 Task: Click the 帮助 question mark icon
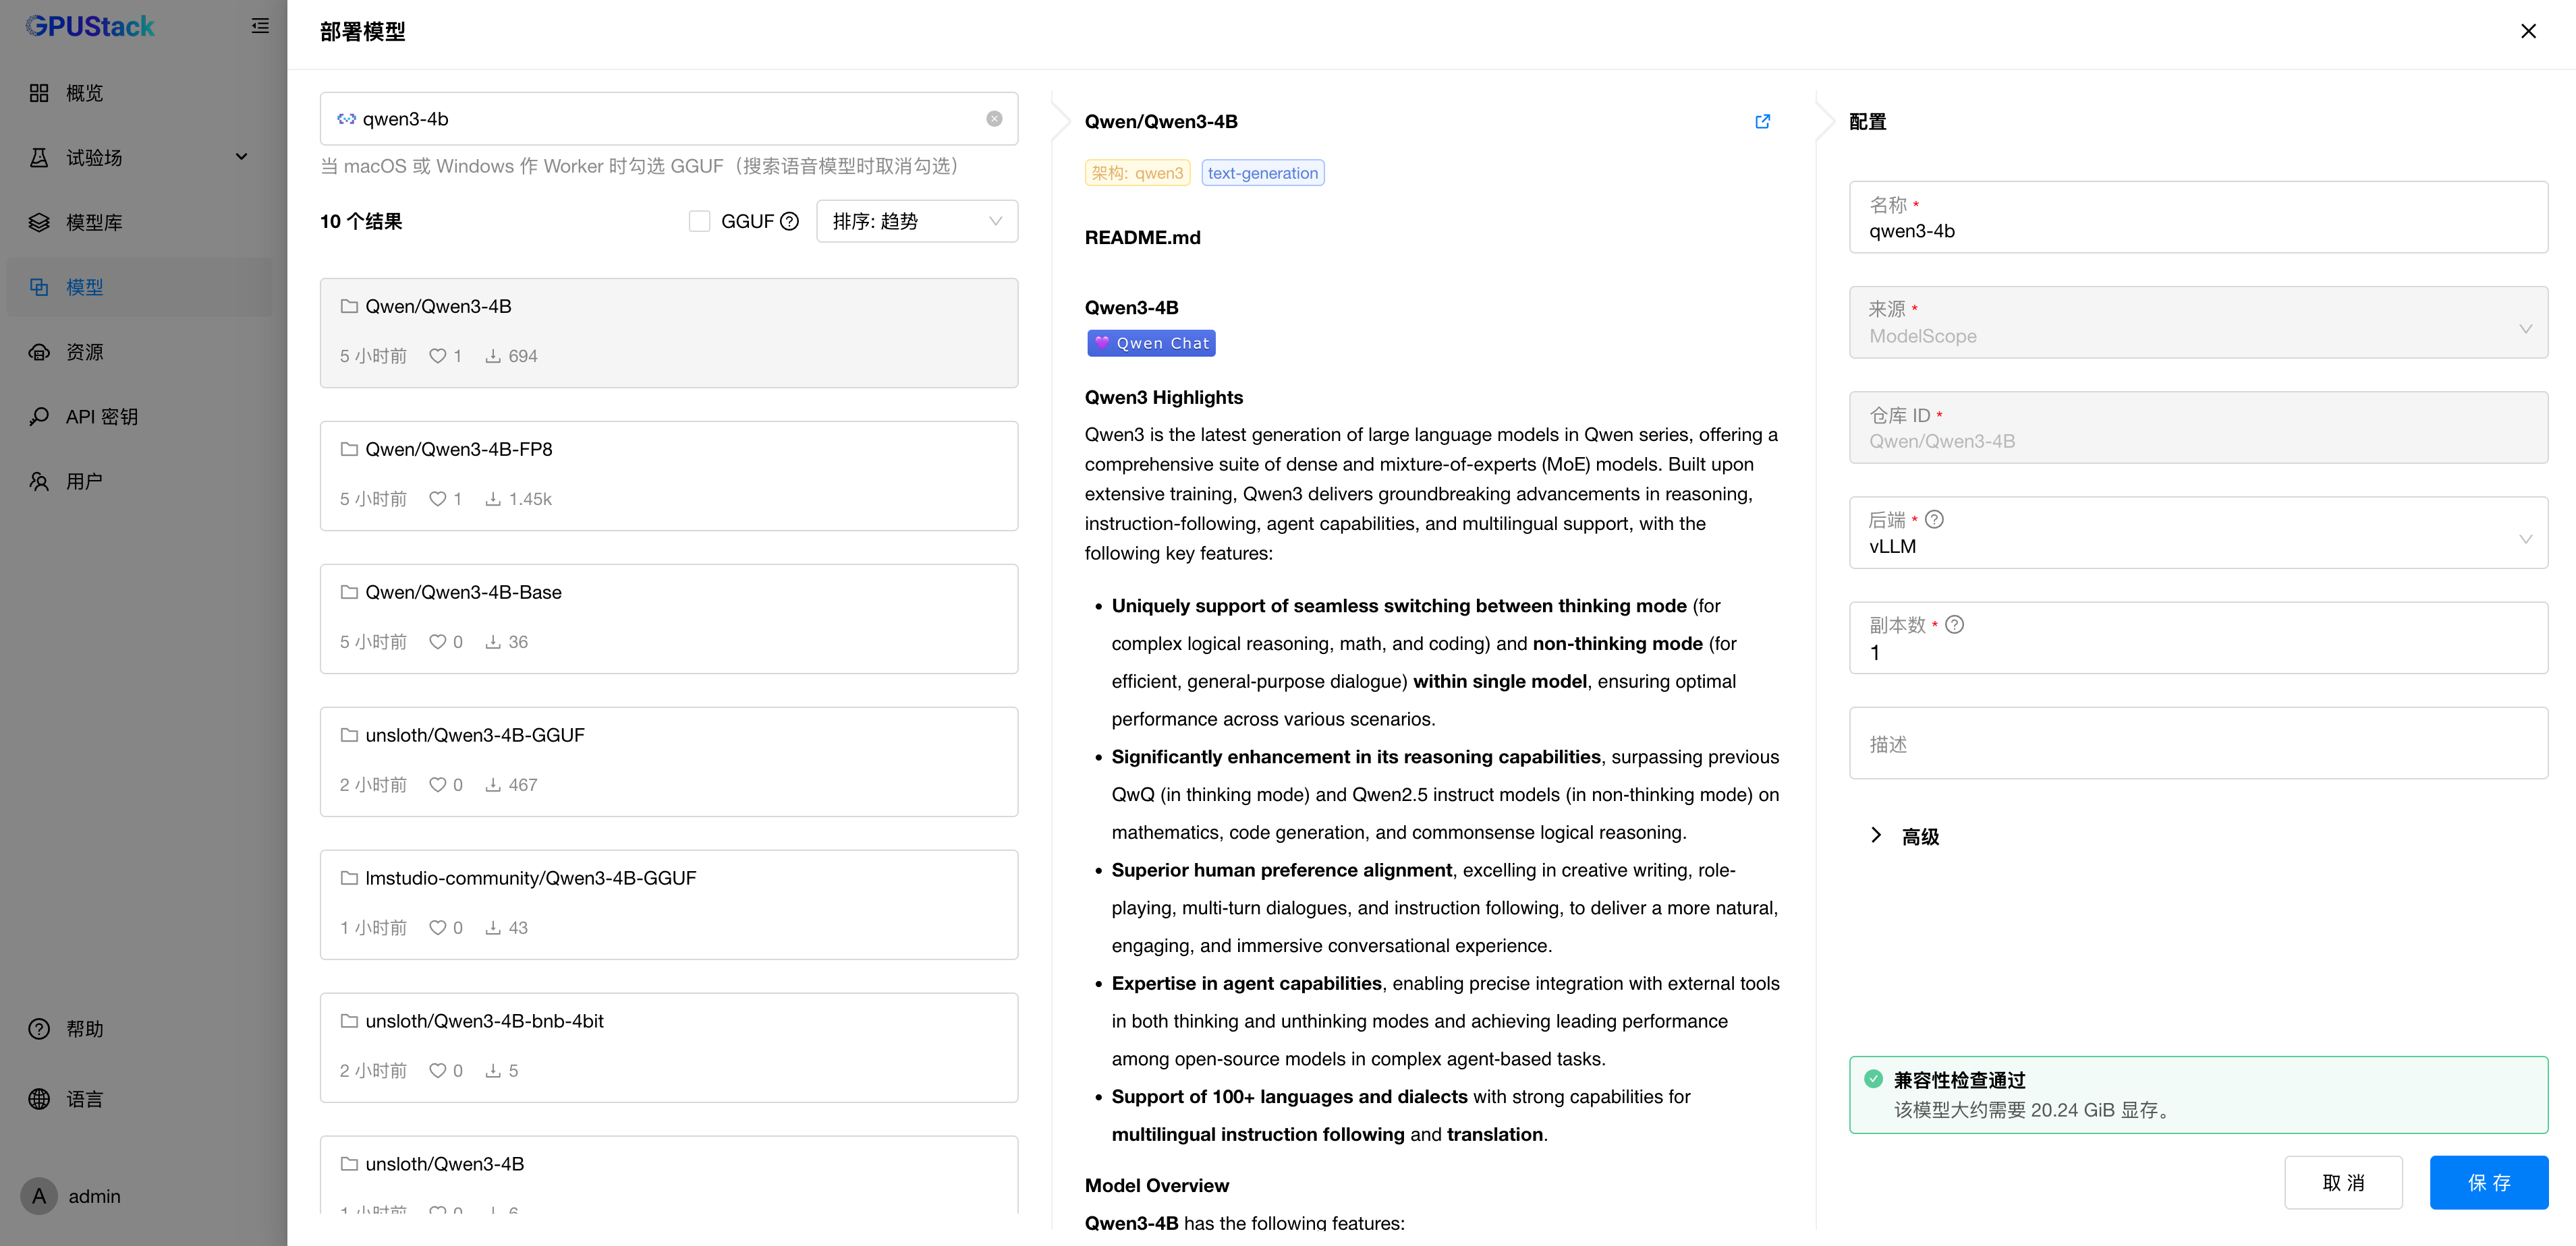(39, 1029)
